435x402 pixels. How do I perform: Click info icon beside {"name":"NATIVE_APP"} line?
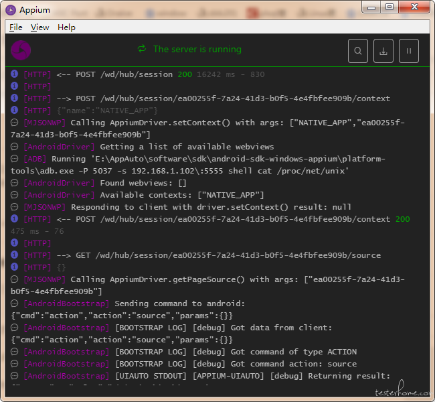[x=15, y=110]
